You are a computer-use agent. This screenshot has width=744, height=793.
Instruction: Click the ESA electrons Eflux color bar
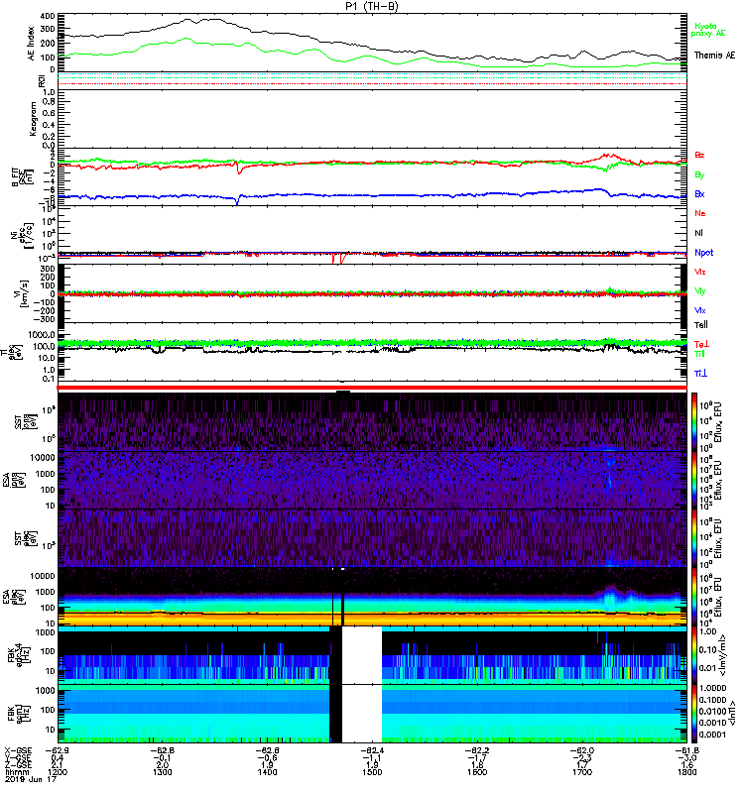coord(694,597)
